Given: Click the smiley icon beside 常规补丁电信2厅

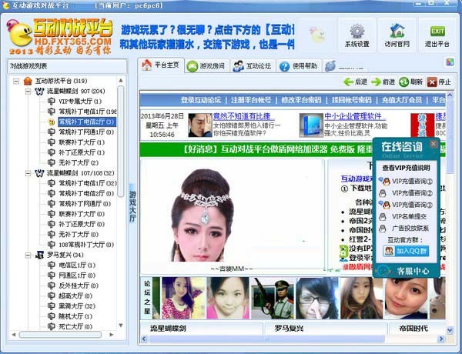Looking at the screenshot, I should [52, 122].
